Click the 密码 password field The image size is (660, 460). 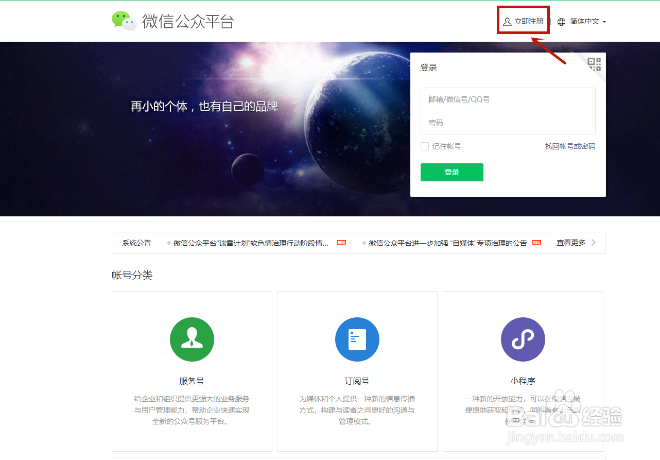[508, 123]
